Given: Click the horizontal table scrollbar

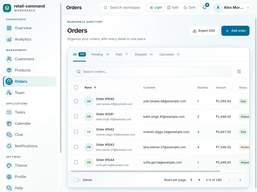Looking at the screenshot, I should 145,171.
